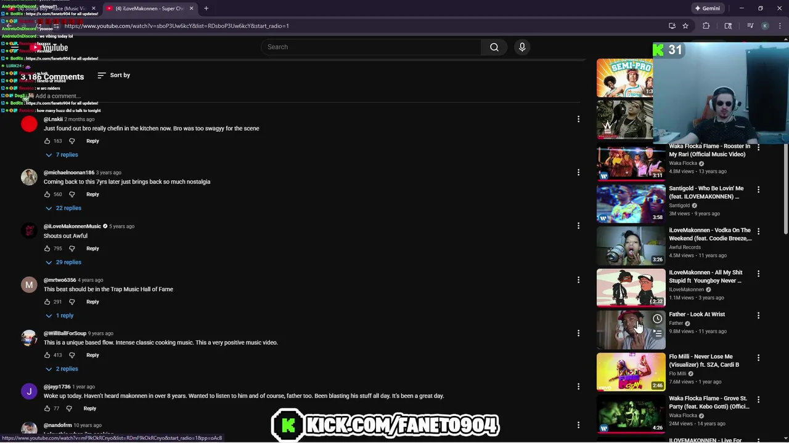Reply to the @WillBallForSoup comment

click(x=92, y=355)
